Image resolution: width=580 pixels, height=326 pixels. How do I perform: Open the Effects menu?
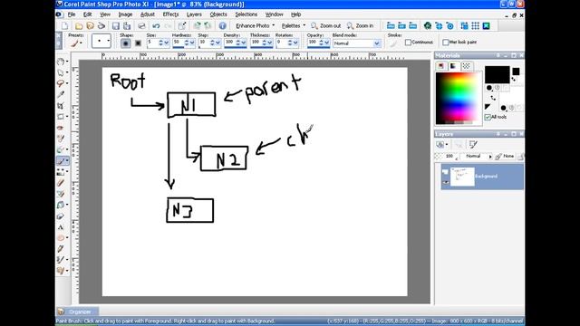[x=170, y=14]
